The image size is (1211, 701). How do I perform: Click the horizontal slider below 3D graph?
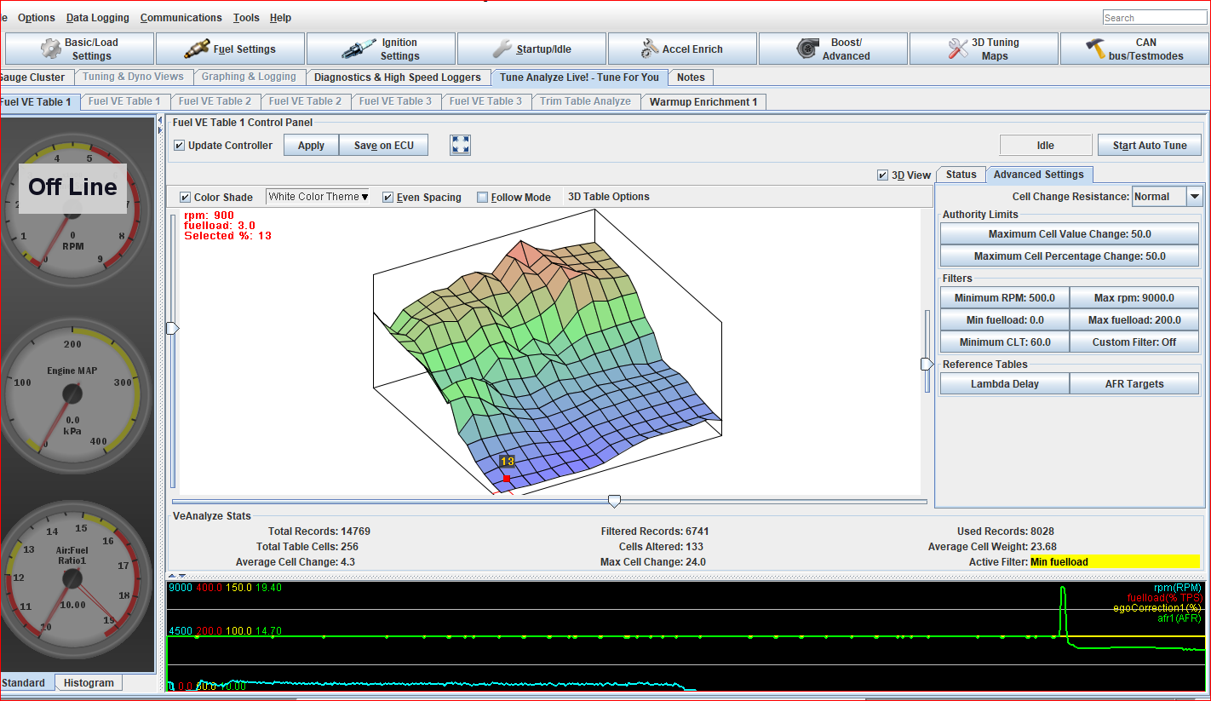(614, 501)
